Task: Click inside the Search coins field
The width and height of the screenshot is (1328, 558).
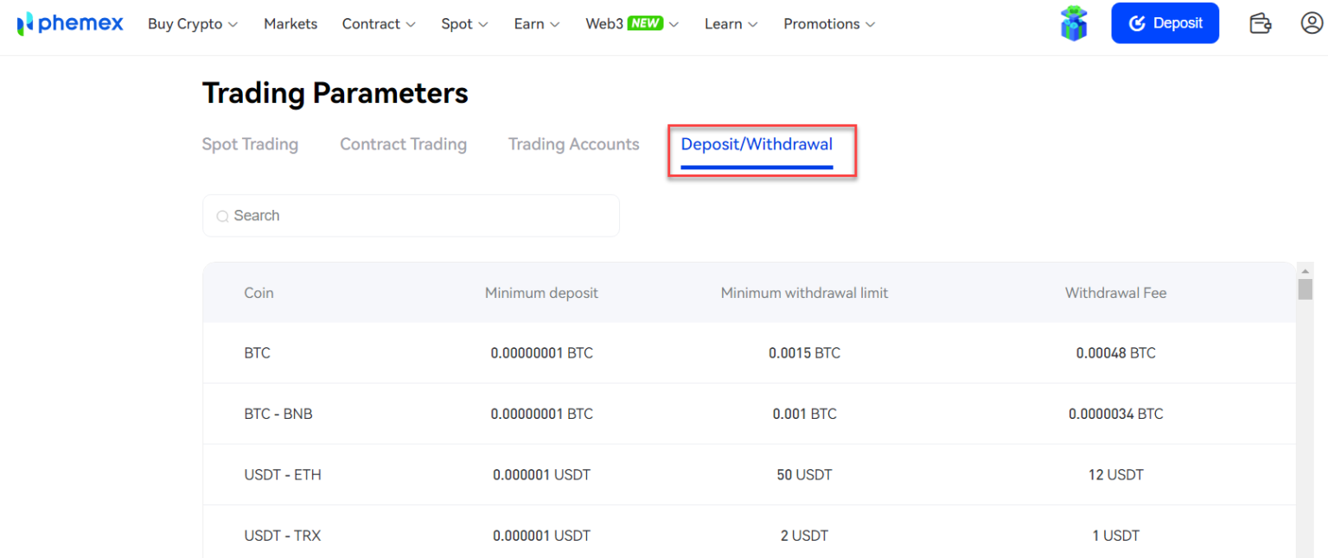Action: click(x=411, y=215)
